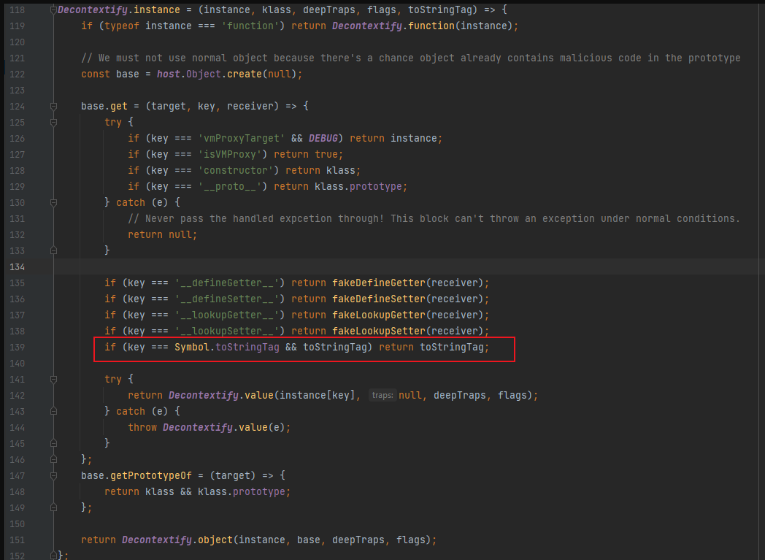Click the fold end marker at line 146
Viewport: 765px width, 560px height.
[54, 459]
